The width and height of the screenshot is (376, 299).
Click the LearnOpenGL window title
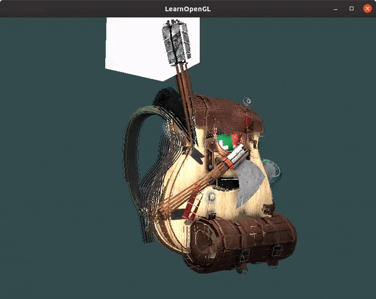tap(187, 8)
